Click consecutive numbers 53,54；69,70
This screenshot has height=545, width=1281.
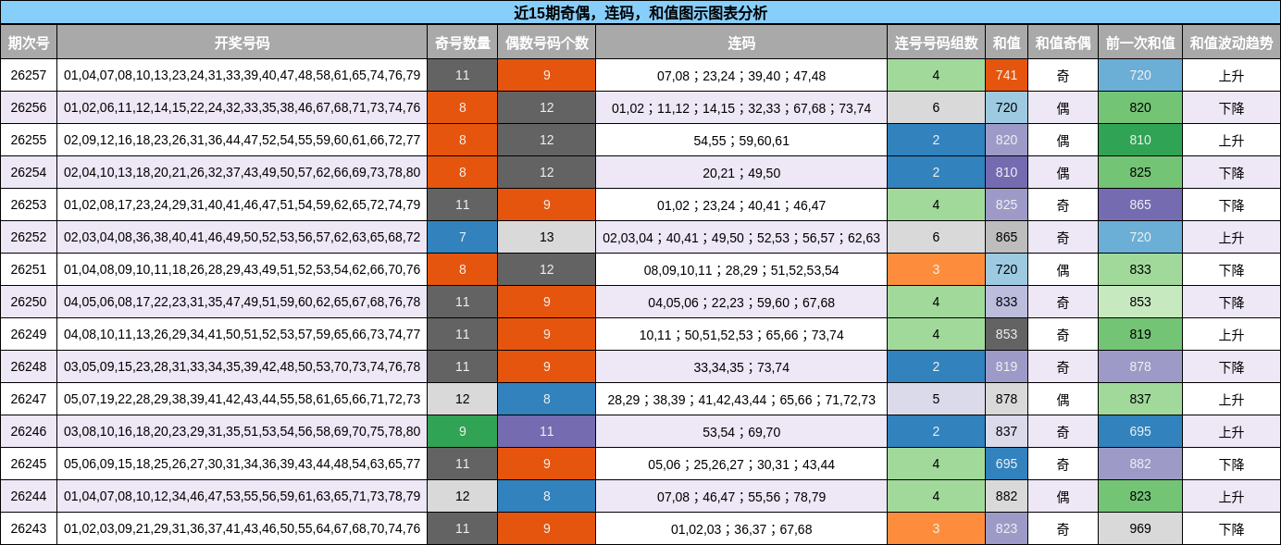click(741, 431)
